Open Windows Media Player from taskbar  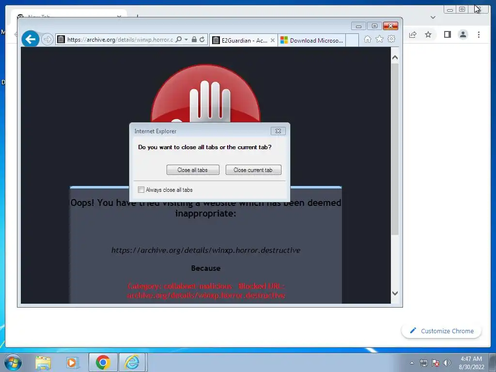tap(72, 362)
